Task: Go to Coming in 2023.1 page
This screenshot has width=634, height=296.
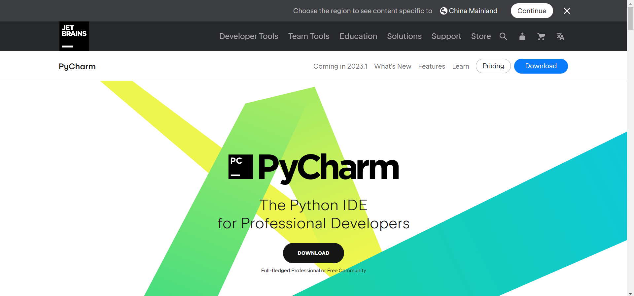Action: click(340, 66)
